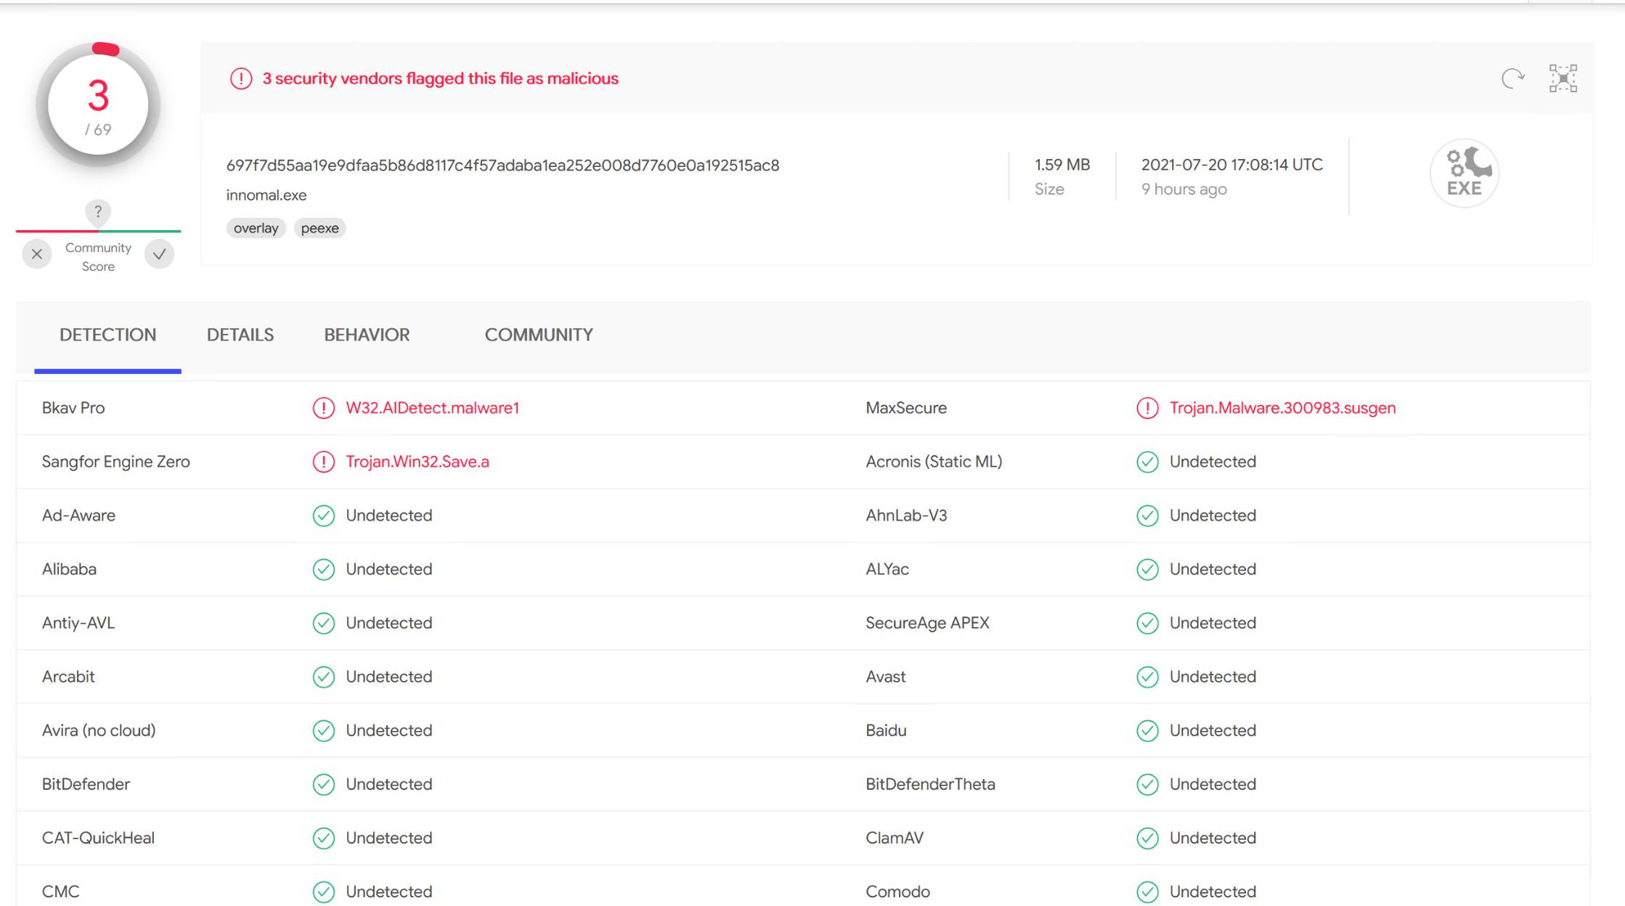Click the Undetected checkmark for Avast
This screenshot has height=906, width=1625.
click(1147, 677)
